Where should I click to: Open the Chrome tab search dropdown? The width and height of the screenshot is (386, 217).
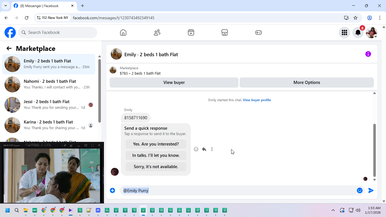(x=5, y=6)
